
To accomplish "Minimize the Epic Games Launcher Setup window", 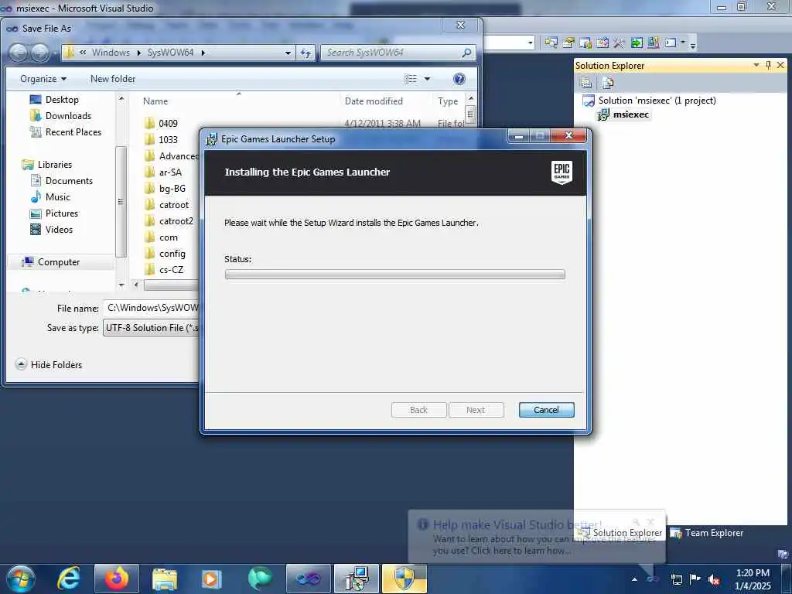I will click(x=519, y=136).
